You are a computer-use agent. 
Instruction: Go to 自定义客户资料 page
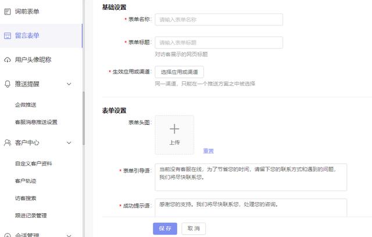(33, 164)
